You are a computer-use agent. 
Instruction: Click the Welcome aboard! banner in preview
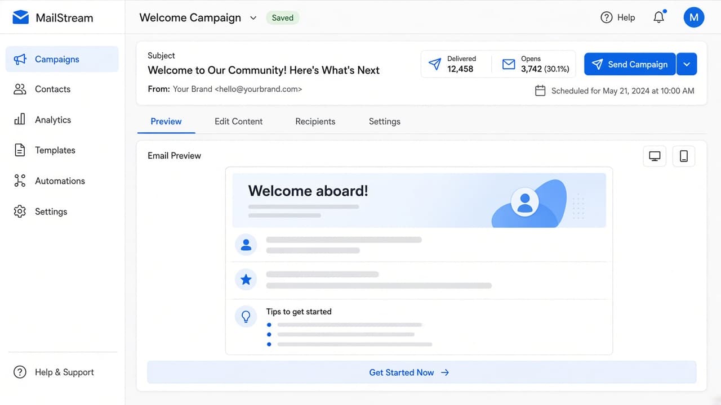pos(419,200)
